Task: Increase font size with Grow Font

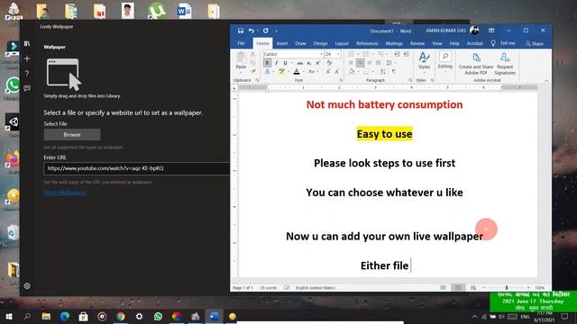Action: point(328,72)
